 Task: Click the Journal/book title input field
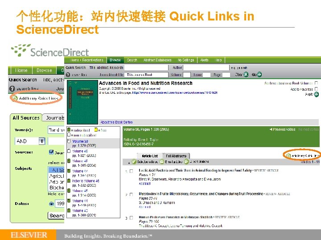pos(146,75)
